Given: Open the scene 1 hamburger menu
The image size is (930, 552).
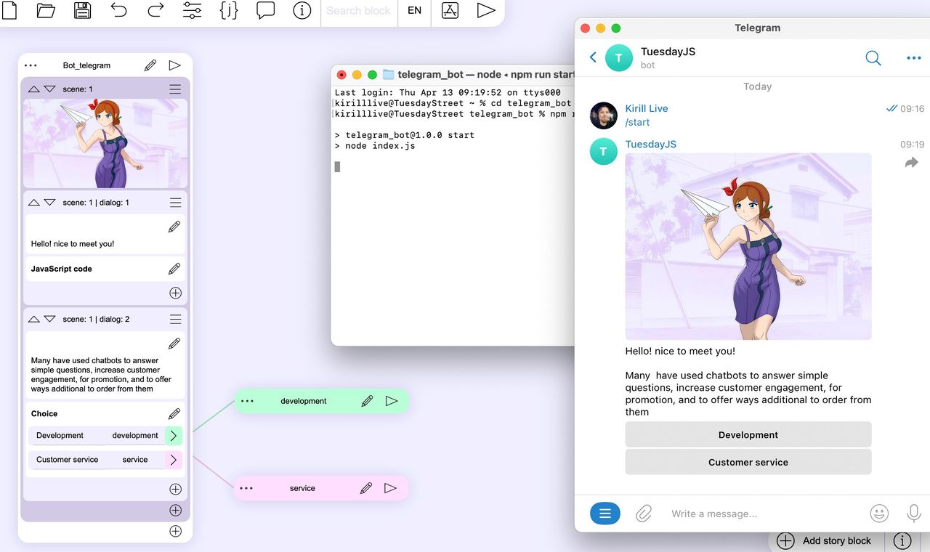Looking at the screenshot, I should click(175, 89).
